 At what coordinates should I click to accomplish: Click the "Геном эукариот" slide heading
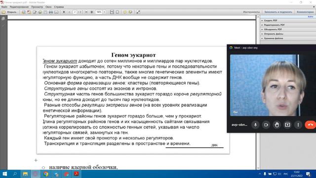(x=133, y=55)
